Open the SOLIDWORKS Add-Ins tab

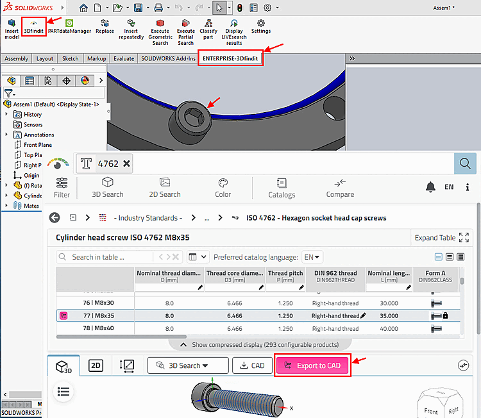(x=167, y=58)
